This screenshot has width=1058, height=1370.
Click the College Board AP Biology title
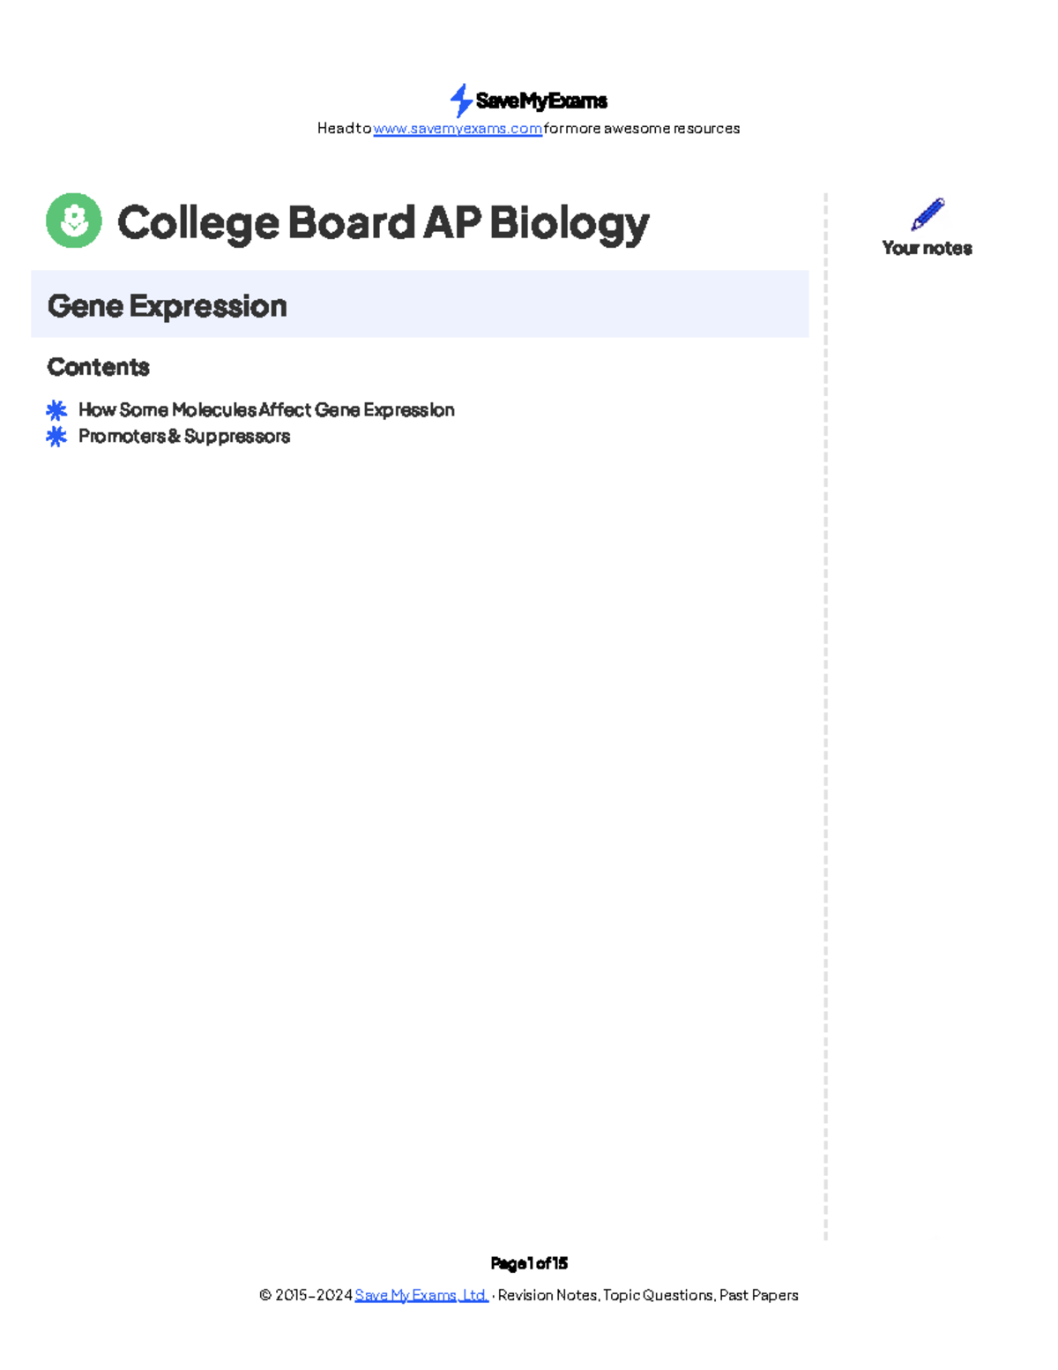pos(384,222)
